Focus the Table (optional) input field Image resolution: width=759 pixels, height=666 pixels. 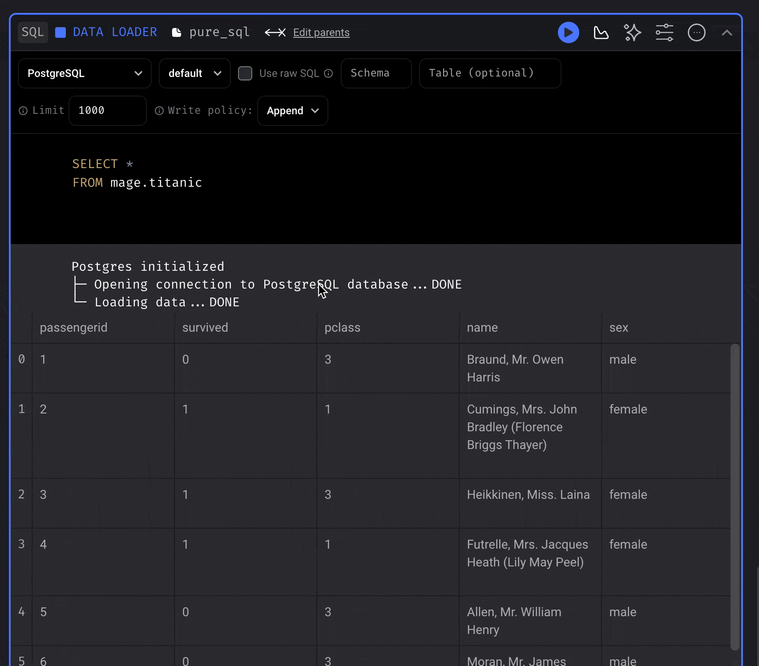pos(490,73)
